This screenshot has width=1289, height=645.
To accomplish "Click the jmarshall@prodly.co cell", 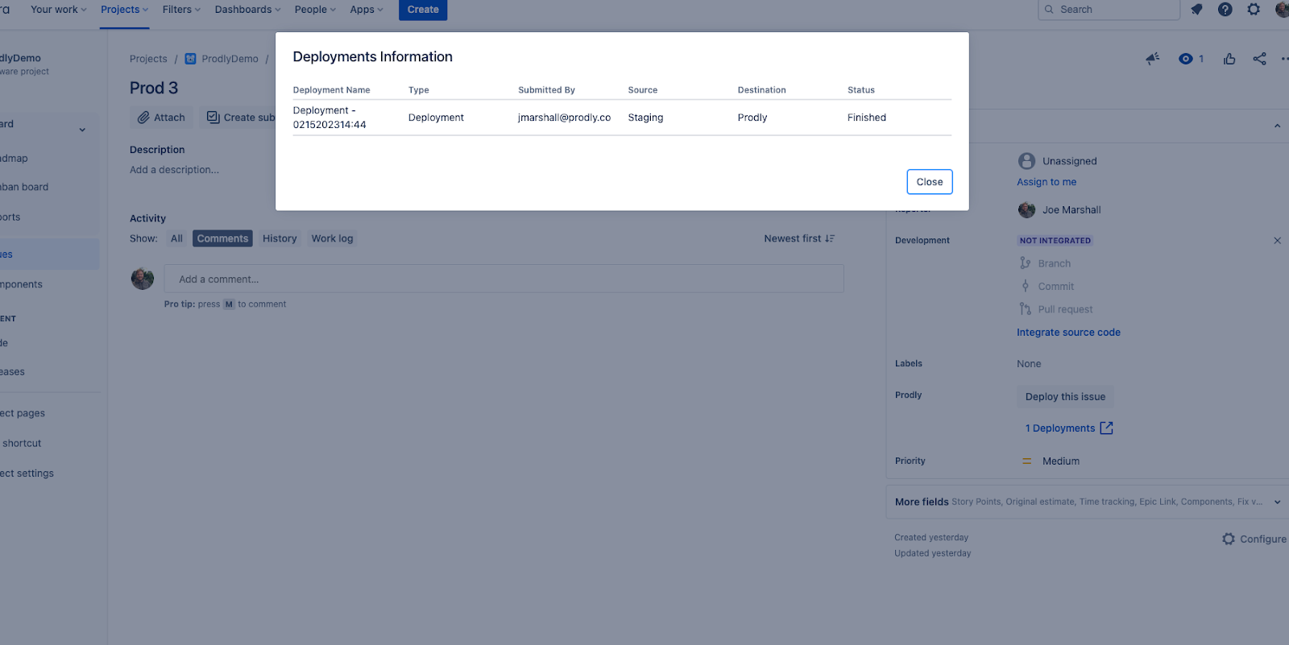I will 564,118.
